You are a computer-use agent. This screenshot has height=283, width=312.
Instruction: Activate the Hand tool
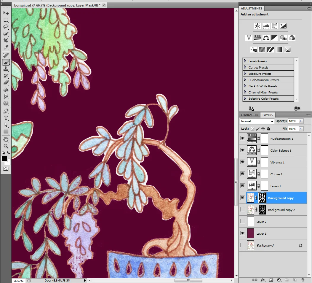(6, 139)
